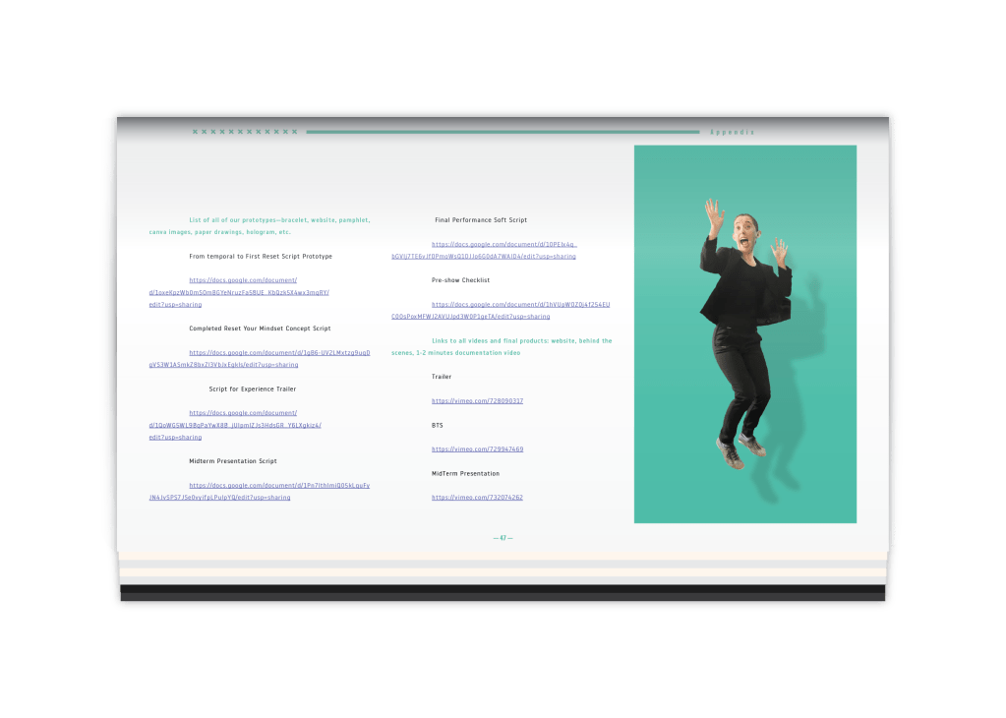Click the jumping woman photo
The height and width of the screenshot is (718, 1006).
(x=744, y=334)
